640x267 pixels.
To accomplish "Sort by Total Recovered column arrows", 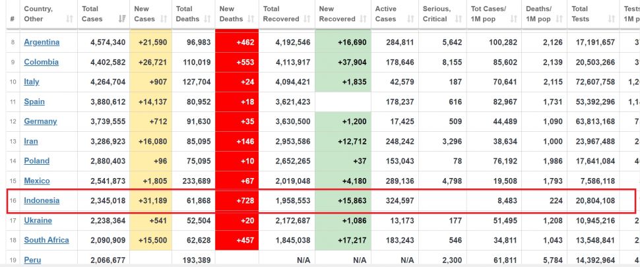I will 307,18.
